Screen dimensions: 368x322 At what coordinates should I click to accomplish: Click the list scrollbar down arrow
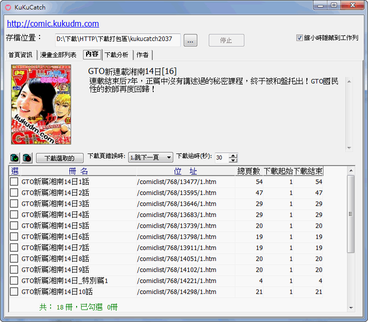coord(351,307)
